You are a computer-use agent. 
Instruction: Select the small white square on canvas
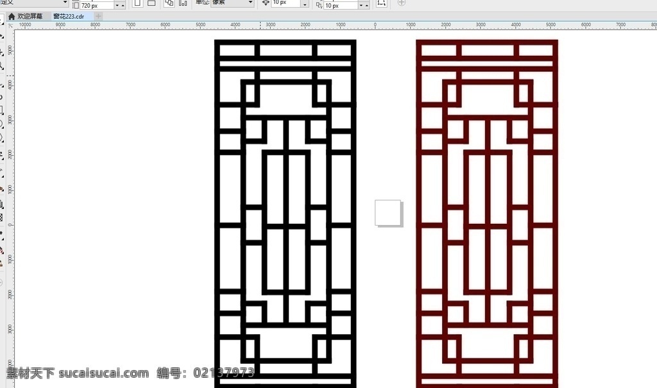tap(388, 213)
